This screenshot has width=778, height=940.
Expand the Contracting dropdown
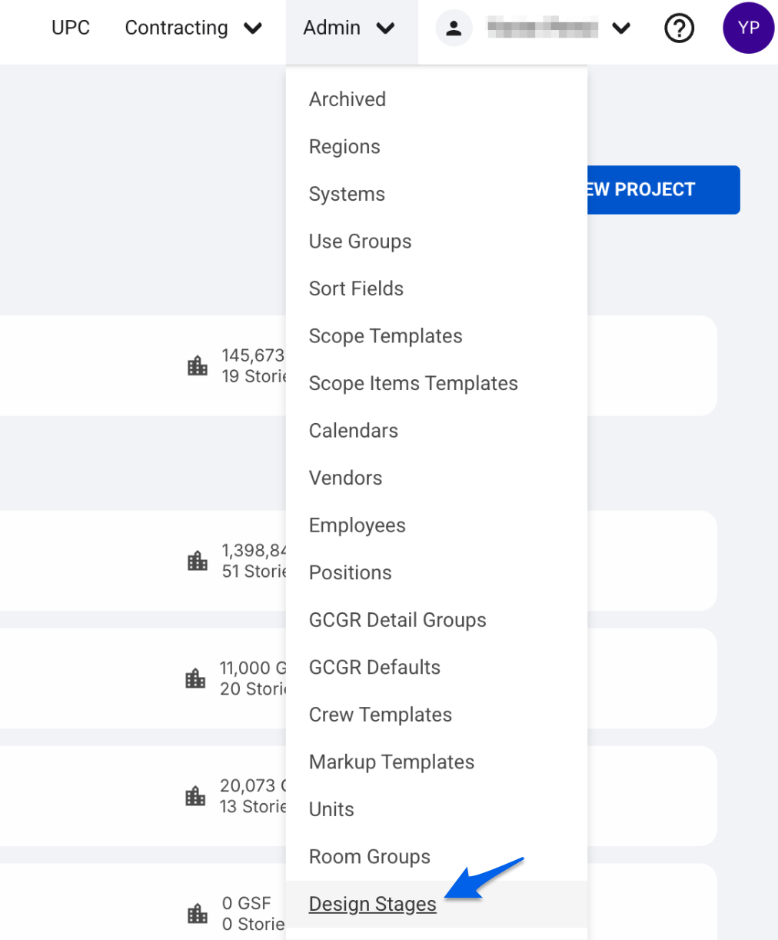(x=194, y=28)
